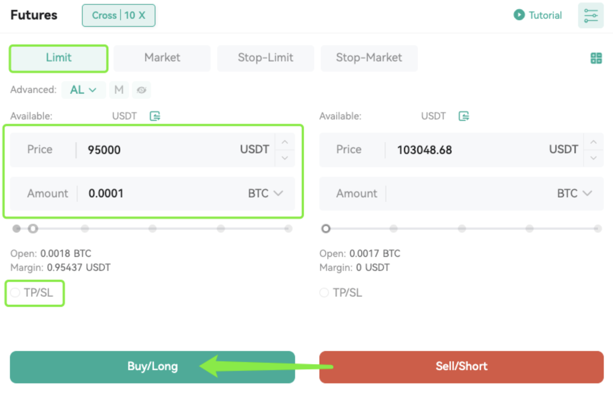Click the right Available USDT transfer icon
The height and width of the screenshot is (394, 613).
(x=464, y=116)
